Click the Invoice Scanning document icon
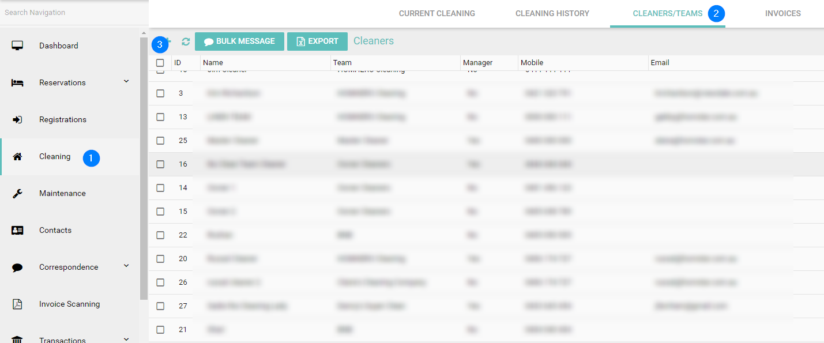Image resolution: width=824 pixels, height=343 pixels. click(17, 304)
